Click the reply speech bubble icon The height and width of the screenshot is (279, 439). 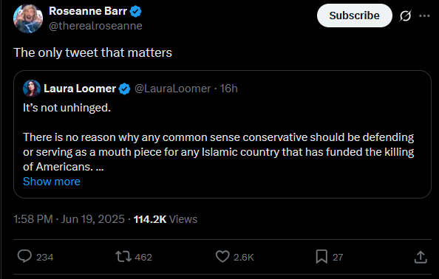pos(24,256)
